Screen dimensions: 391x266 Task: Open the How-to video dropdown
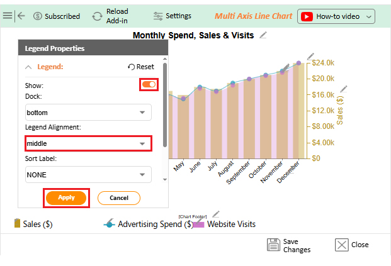pyautogui.click(x=336, y=16)
